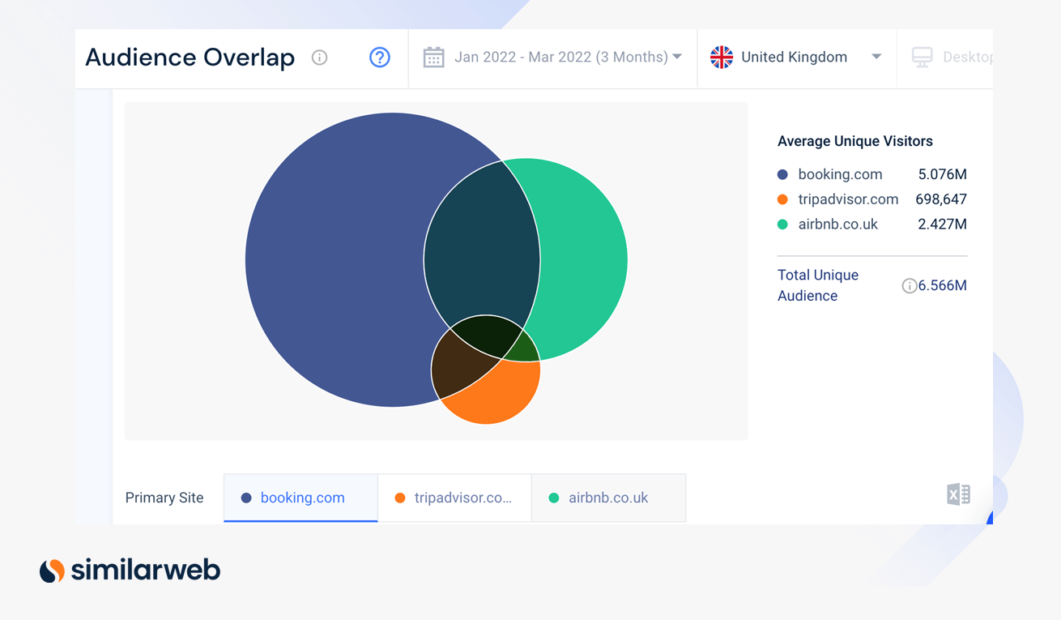Click tripadvisor.com orange legend dot
The height and width of the screenshot is (620, 1061).
click(x=782, y=199)
